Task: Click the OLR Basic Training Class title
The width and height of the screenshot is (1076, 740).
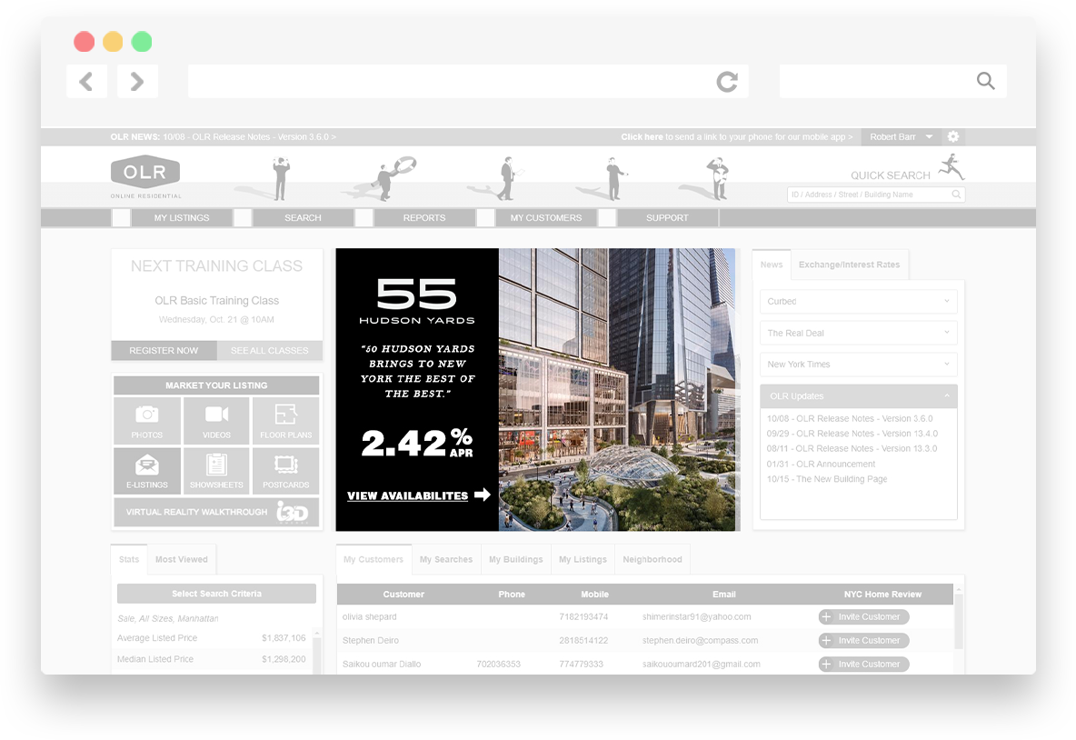Action: tap(217, 301)
